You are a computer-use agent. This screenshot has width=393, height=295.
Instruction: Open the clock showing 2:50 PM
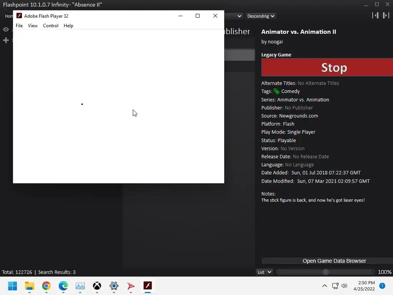(x=364, y=286)
